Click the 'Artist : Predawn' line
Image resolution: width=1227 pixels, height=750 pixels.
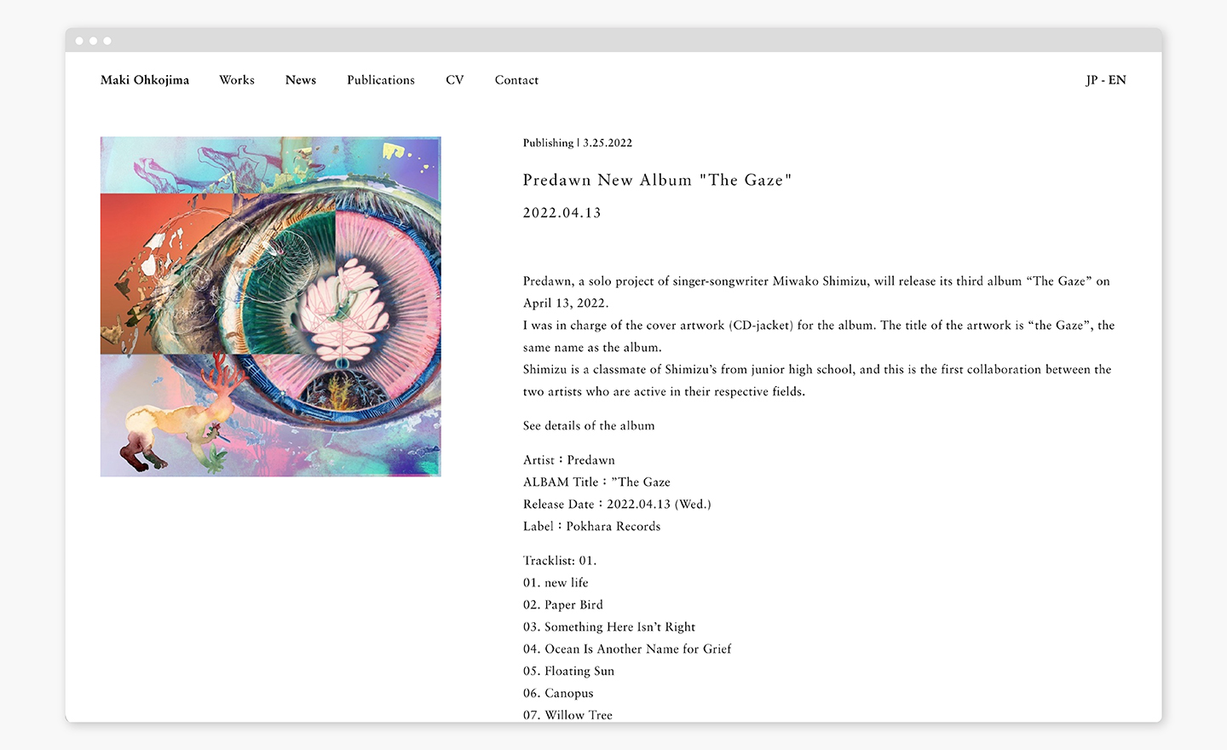(x=569, y=460)
